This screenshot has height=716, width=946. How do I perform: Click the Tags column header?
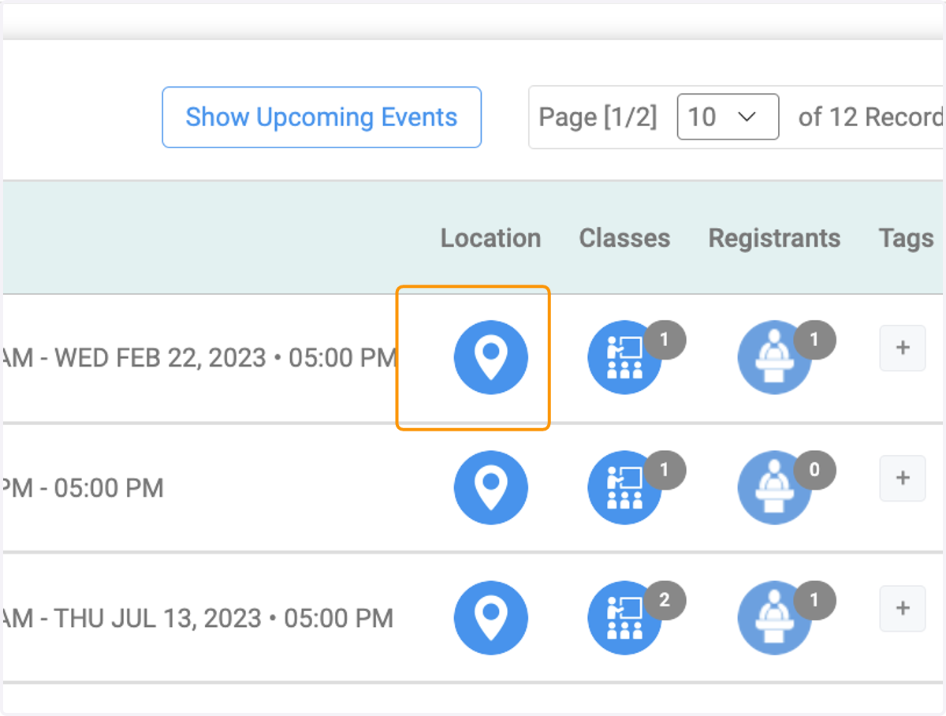[906, 238]
